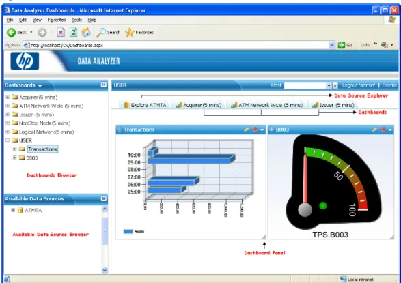Viewport: 401px width, 283px height.
Task: Collapse the Dashboards panel with double-arrow icon
Action: [x=103, y=85]
